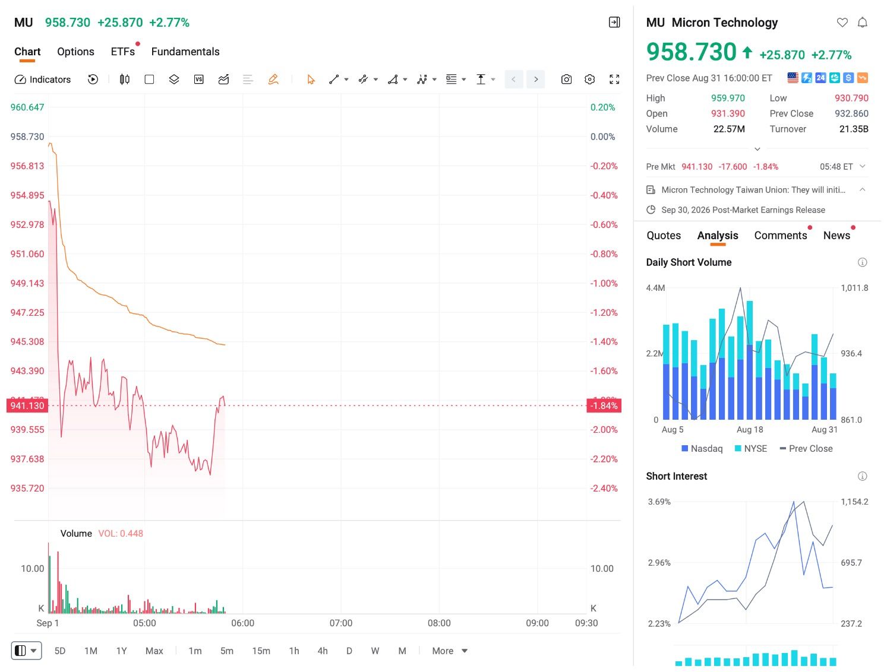Screen dimensions: 887x672
Task: Open the stacked layers overlay icon
Action: pos(174,80)
